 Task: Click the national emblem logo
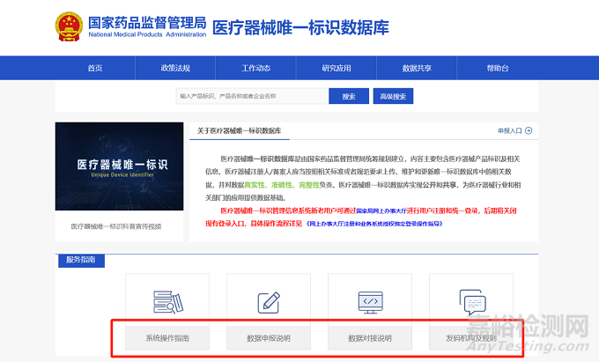[67, 26]
